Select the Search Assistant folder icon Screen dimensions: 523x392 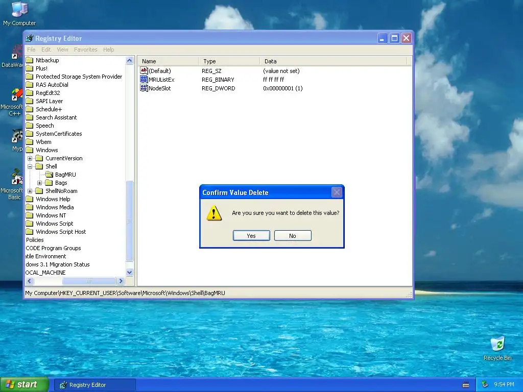tap(30, 117)
